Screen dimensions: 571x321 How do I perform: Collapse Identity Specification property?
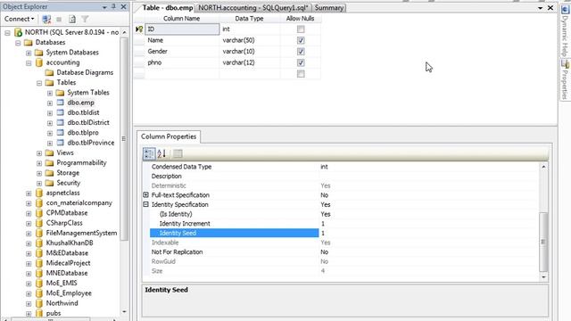[145, 204]
